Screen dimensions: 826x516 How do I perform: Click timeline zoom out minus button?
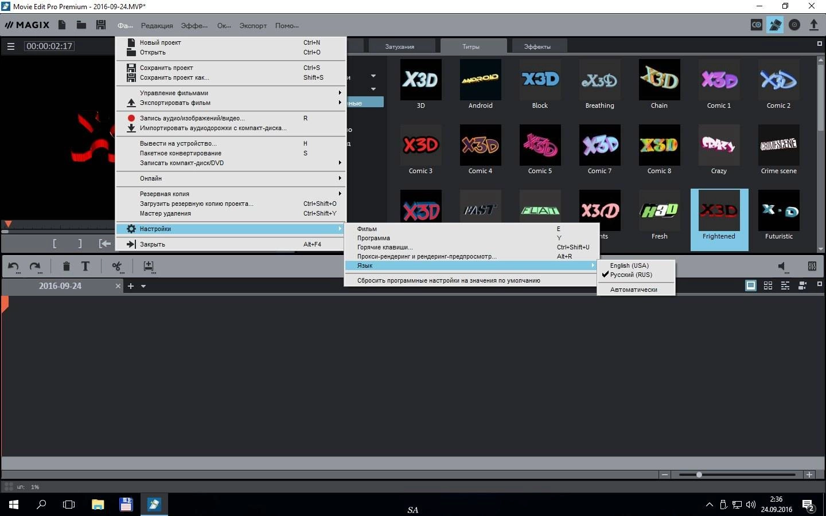click(665, 475)
